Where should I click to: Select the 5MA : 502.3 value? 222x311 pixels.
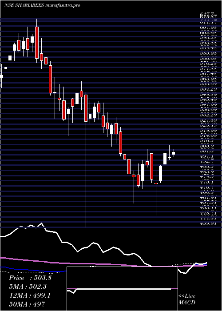28,287
